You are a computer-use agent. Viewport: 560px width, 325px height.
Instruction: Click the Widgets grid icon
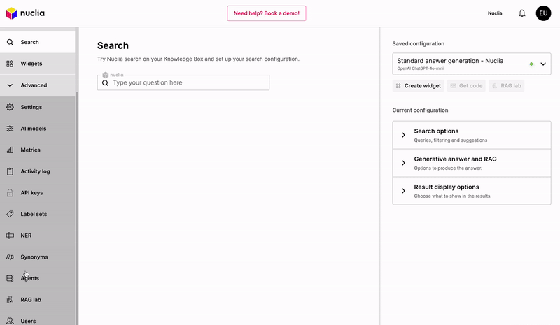coord(10,64)
